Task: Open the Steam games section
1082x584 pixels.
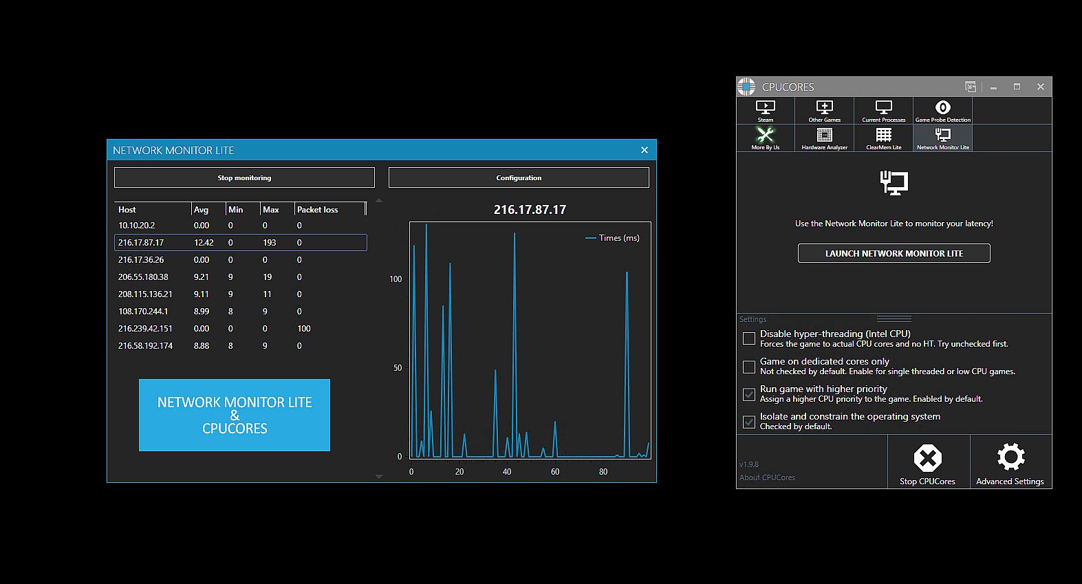Action: point(765,110)
